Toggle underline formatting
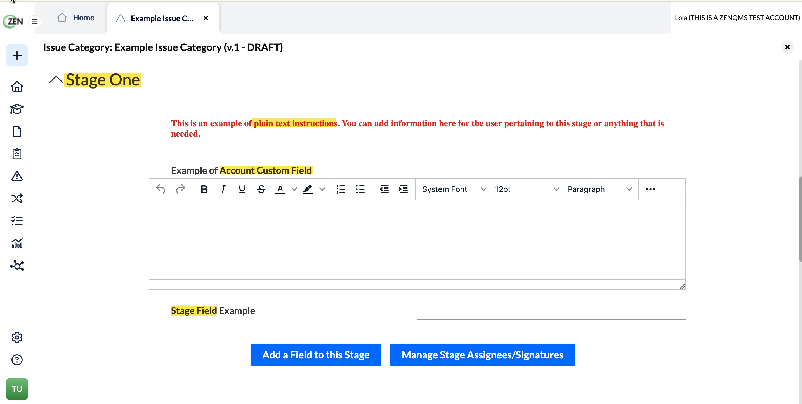Screen dimensions: 802x404 click(242, 189)
